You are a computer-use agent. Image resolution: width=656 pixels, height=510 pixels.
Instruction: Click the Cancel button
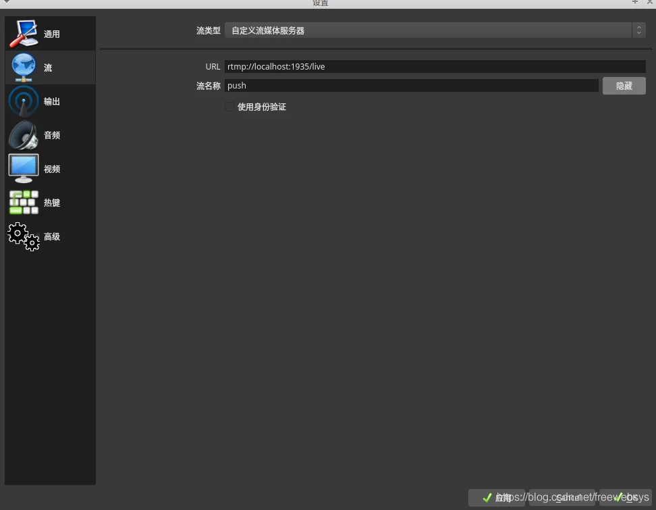562,497
